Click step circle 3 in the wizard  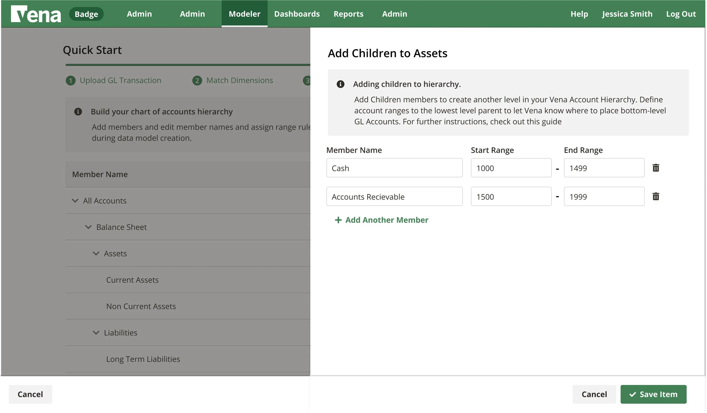coord(306,80)
